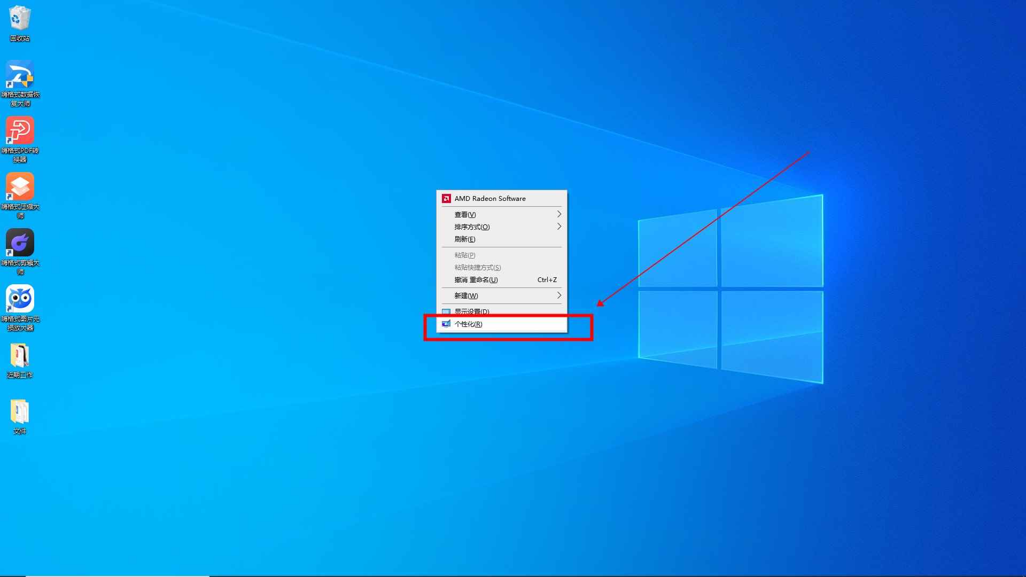Open 个性化(R) settings
This screenshot has height=577, width=1026.
(469, 324)
